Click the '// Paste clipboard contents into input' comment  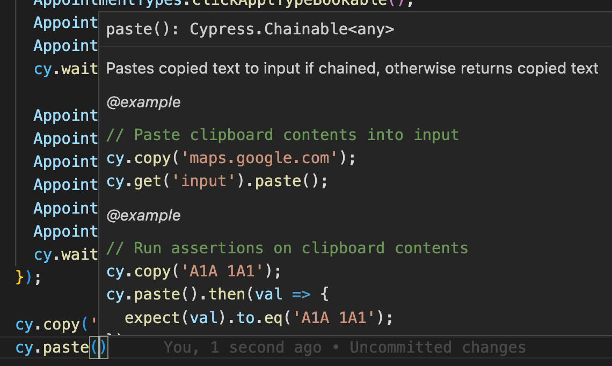pyautogui.click(x=282, y=135)
